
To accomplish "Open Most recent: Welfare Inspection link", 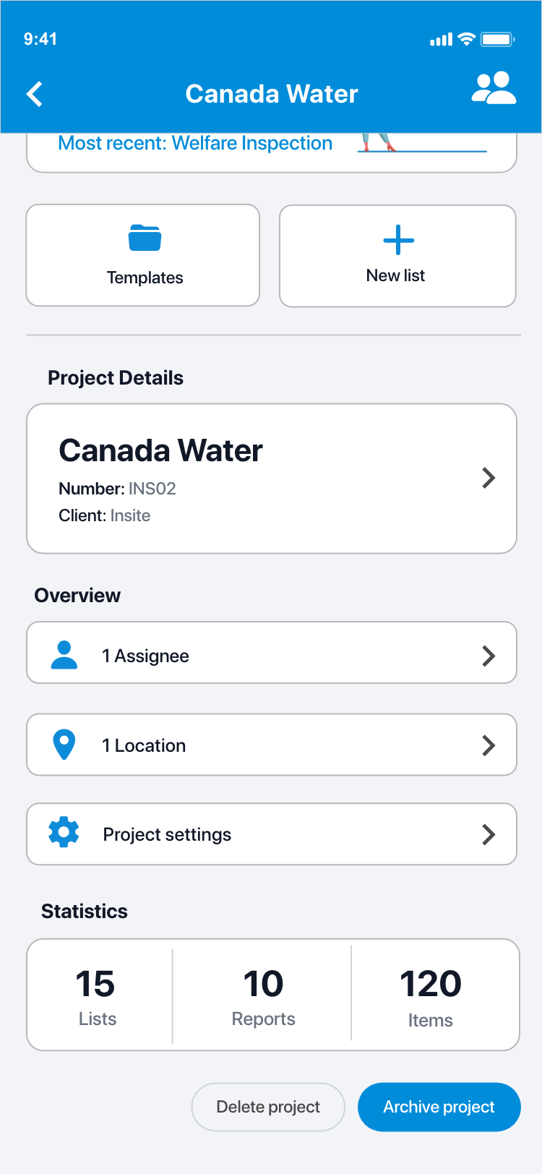I will 195,143.
